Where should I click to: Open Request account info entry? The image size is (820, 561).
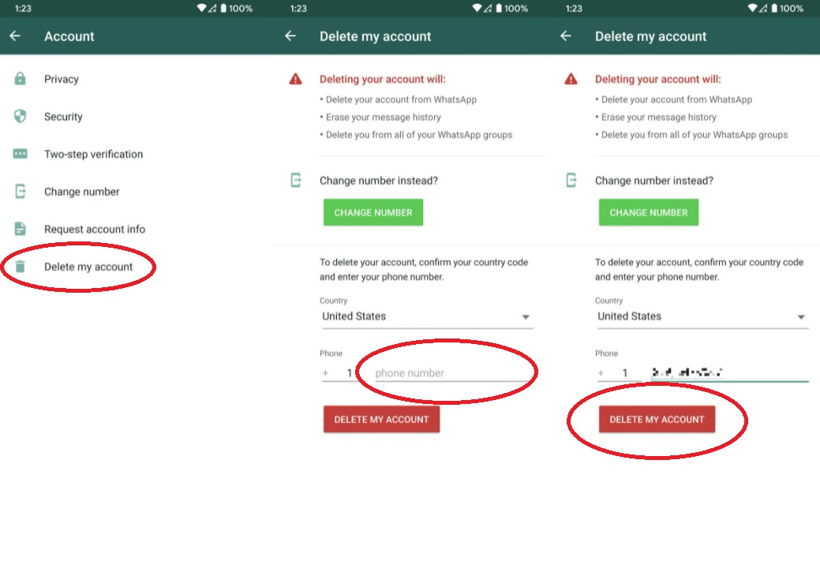click(x=95, y=229)
